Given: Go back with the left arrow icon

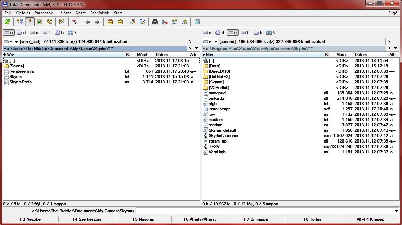Looking at the screenshot, I should pyautogui.click(x=88, y=22).
